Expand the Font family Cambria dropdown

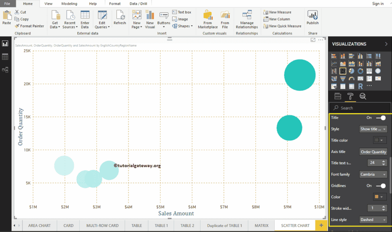373,174
